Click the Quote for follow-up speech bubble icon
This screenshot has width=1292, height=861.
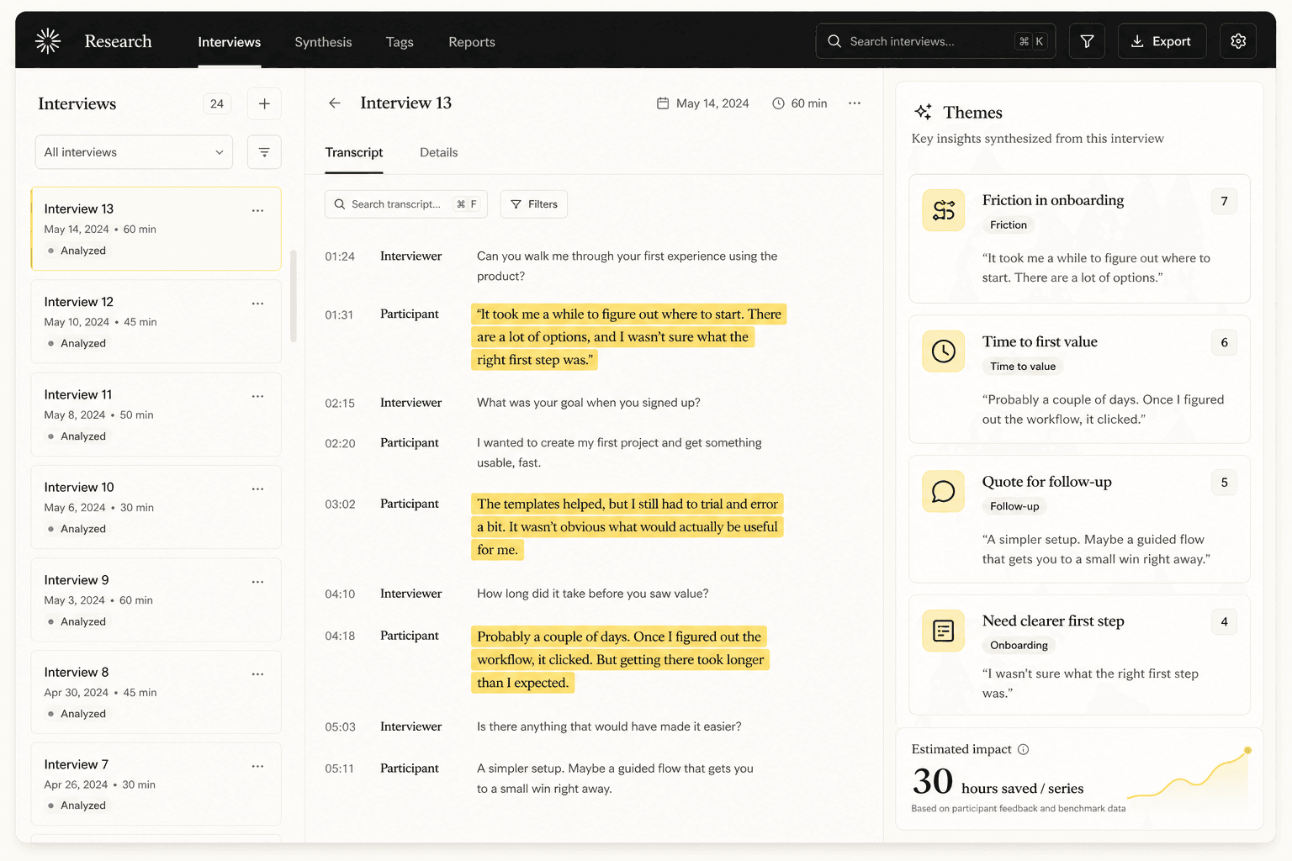tap(944, 491)
